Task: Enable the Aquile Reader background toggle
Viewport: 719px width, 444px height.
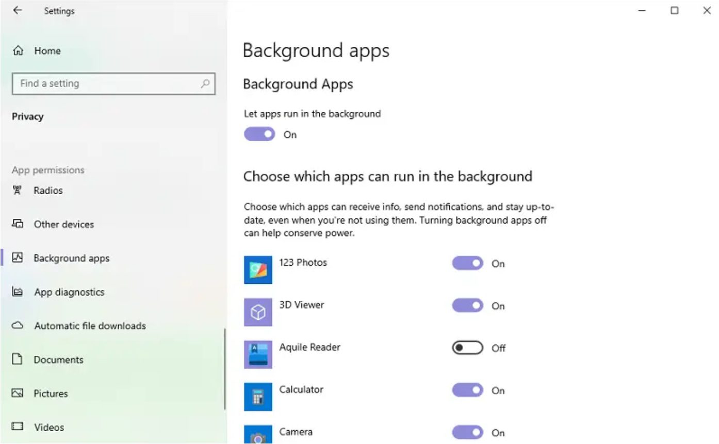Action: [x=467, y=348]
